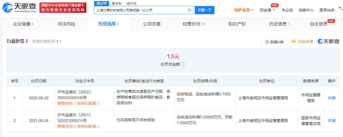
Task: Click the 国家中小企业发展子基金 red banner
Action: pos(63,8)
